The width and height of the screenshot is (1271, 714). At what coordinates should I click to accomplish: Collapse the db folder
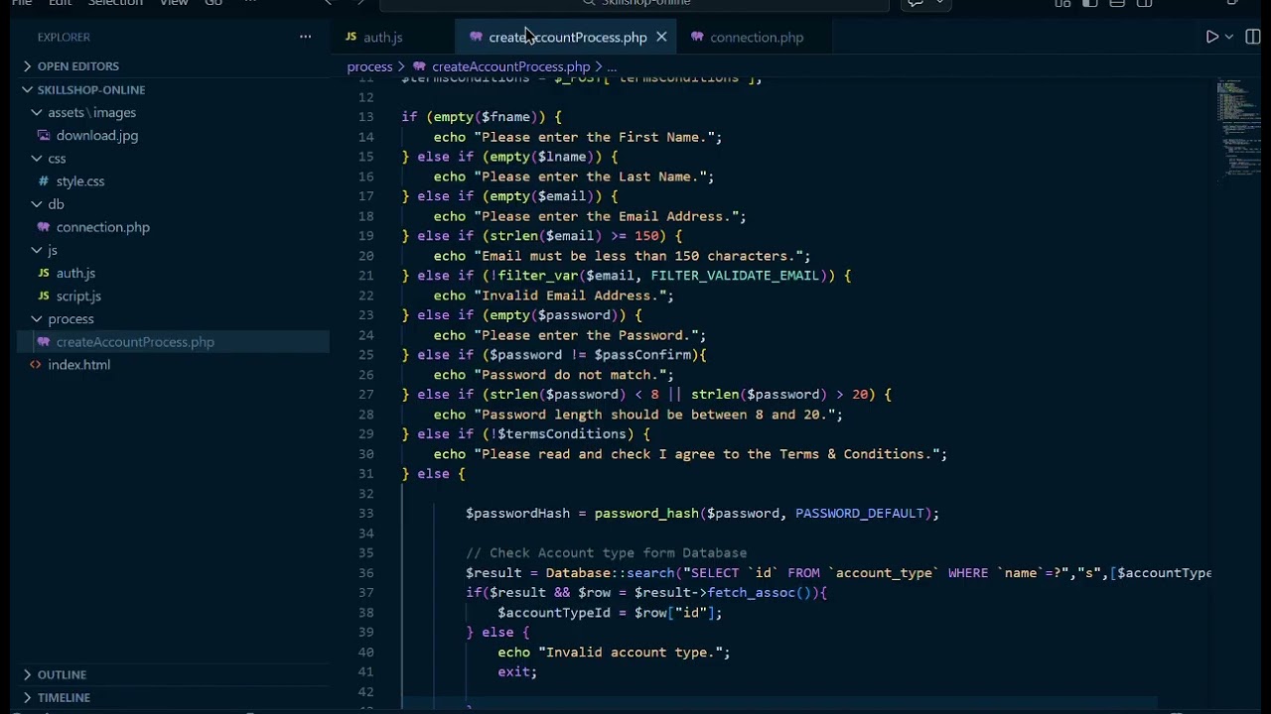37,204
